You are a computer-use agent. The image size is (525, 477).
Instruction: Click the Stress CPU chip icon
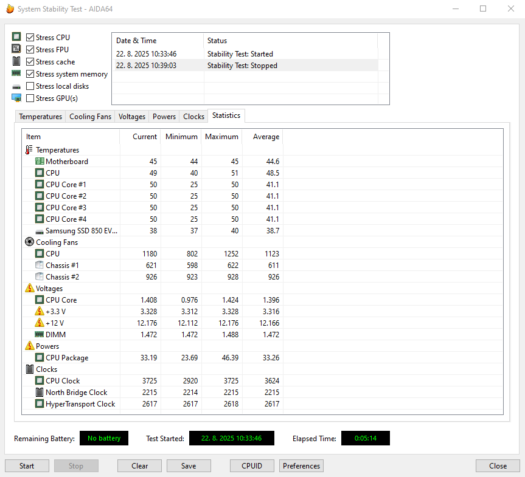[x=16, y=37]
